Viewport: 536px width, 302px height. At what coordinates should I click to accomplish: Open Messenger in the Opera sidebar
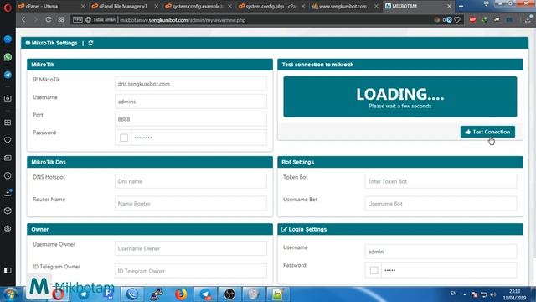tap(8, 39)
